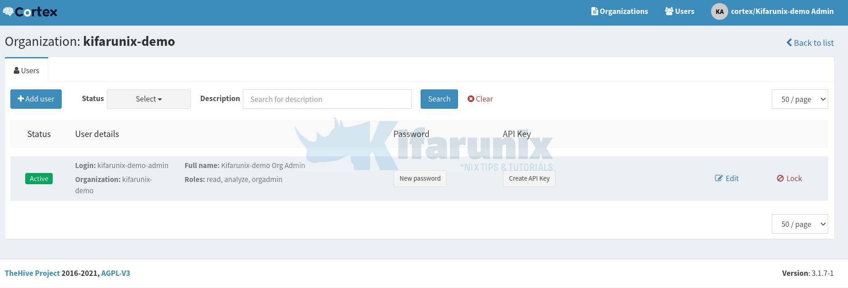Set a New password for user
Screen dimensions: 848x288
click(x=420, y=179)
